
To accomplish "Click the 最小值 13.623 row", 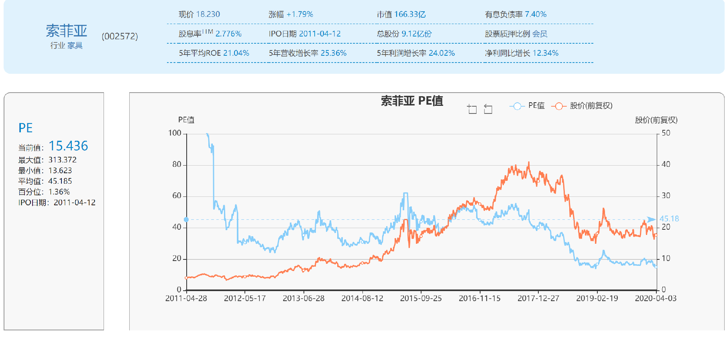I will pyautogui.click(x=45, y=171).
